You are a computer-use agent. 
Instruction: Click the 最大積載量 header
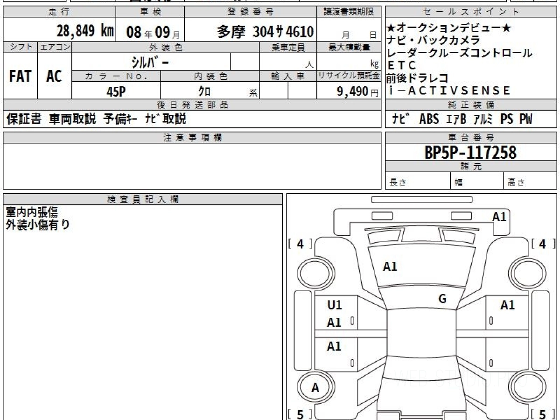(349, 47)
